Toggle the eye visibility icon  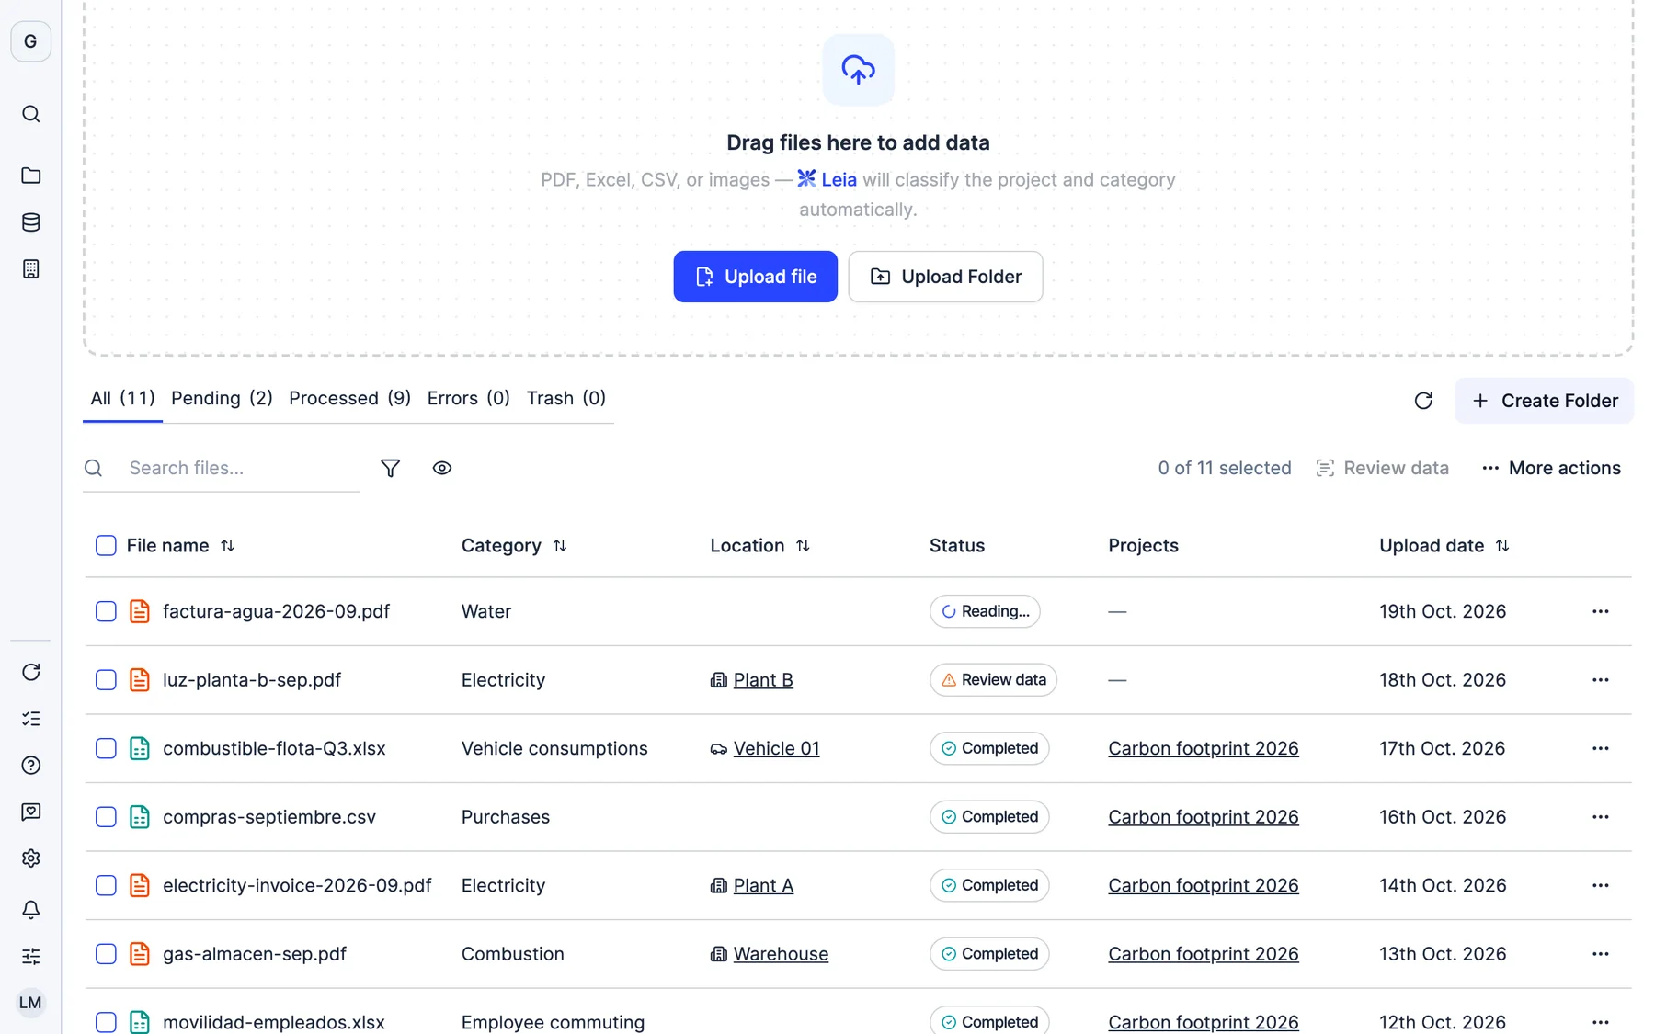[x=441, y=468]
